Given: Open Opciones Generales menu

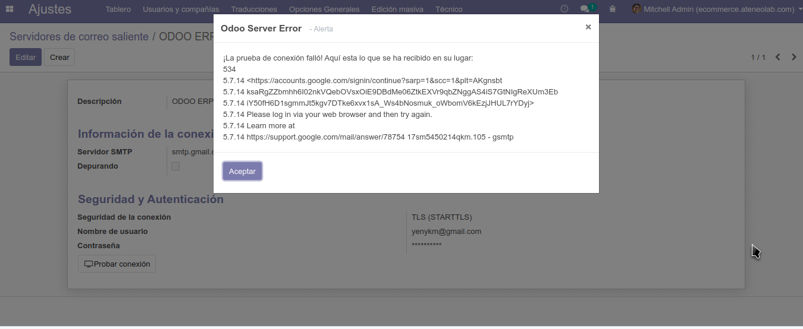Looking at the screenshot, I should [x=324, y=9].
